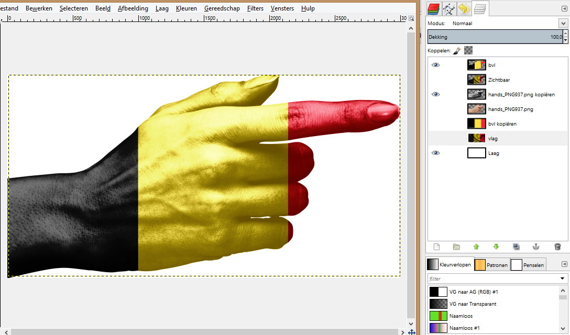Raise layer with green up arrow
This screenshot has width=570, height=335.
click(x=476, y=247)
